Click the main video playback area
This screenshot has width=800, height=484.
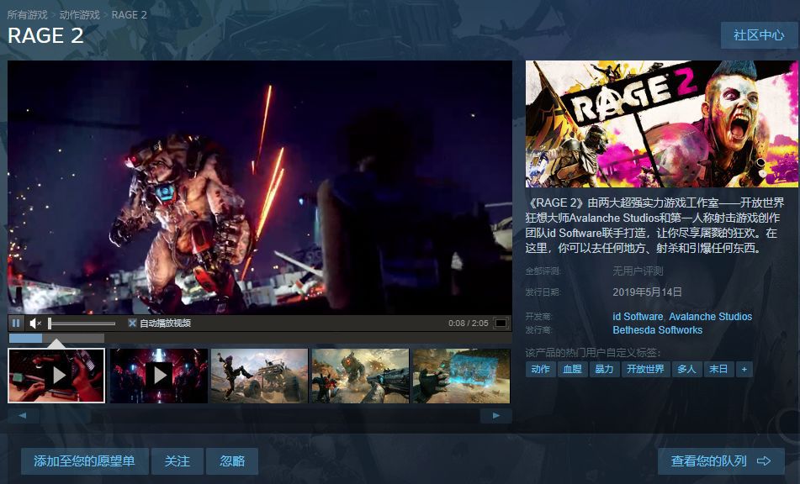(x=260, y=187)
